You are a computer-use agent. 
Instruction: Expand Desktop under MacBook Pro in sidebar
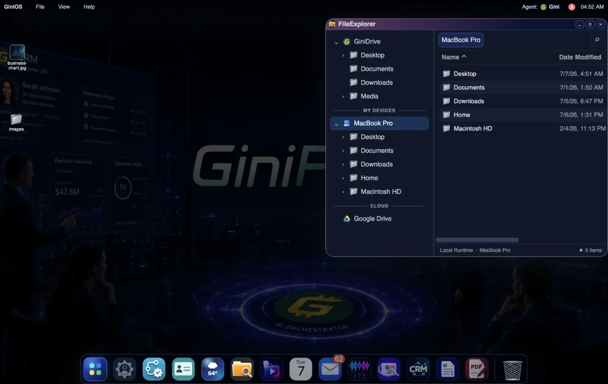343,137
